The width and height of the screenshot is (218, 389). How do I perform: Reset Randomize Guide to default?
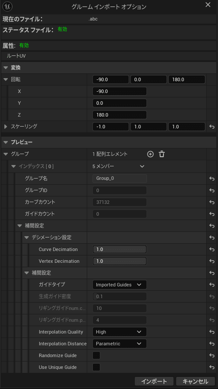(212, 355)
